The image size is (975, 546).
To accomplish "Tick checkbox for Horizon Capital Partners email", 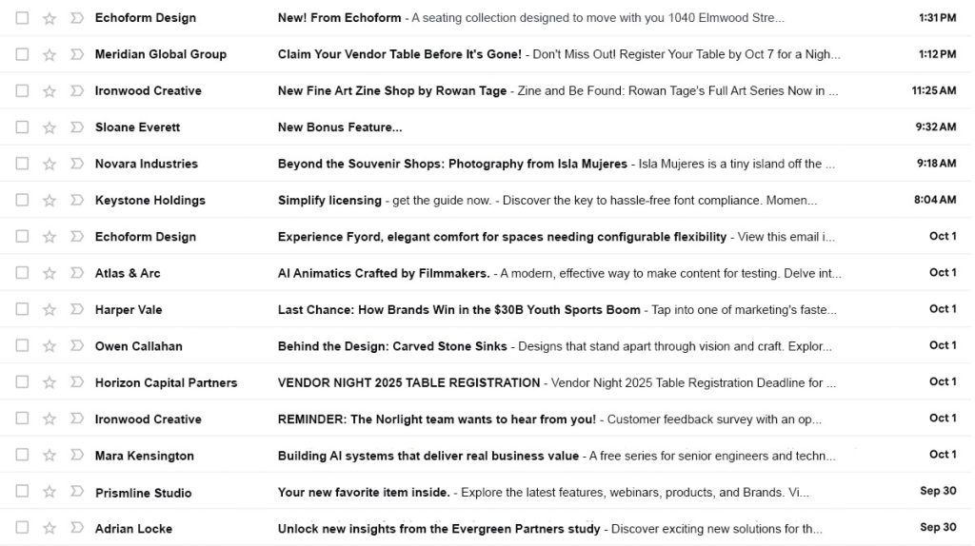I will click(x=22, y=382).
